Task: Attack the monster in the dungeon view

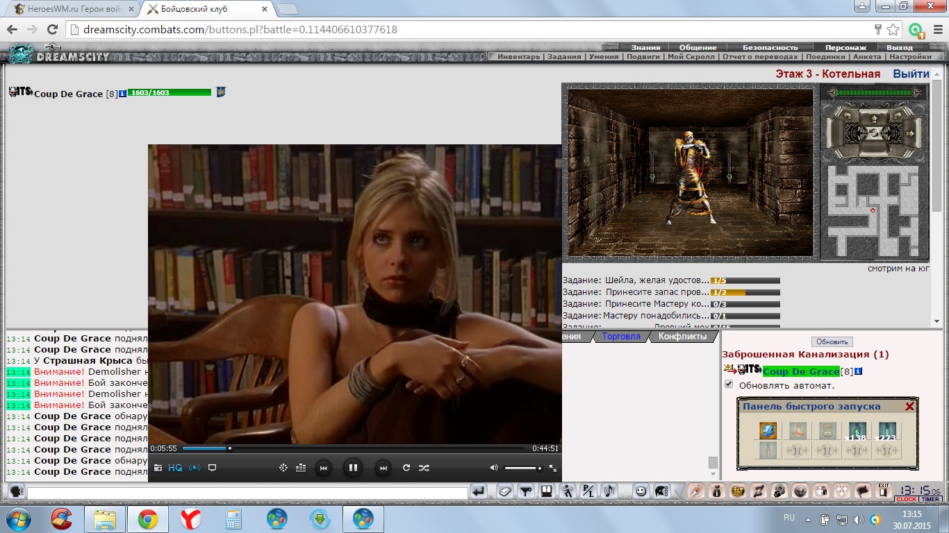Action: tap(691, 177)
